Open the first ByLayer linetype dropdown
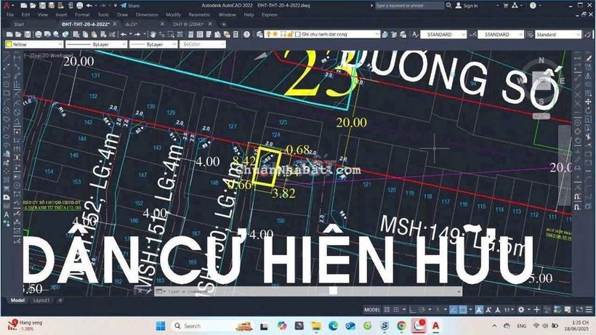Viewport: 596px width, 335px height. pos(123,44)
